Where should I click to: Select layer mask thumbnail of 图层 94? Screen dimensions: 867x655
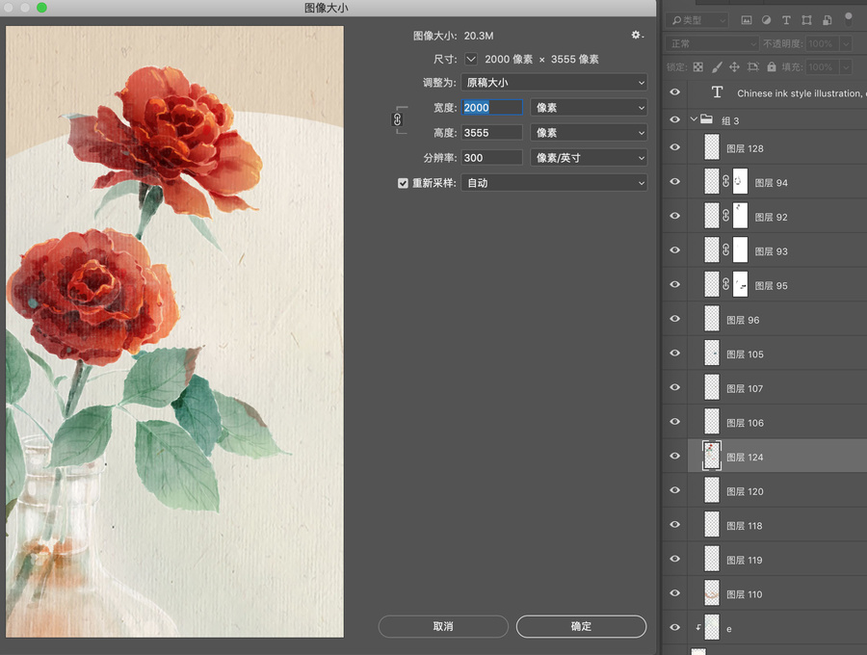[x=740, y=181]
